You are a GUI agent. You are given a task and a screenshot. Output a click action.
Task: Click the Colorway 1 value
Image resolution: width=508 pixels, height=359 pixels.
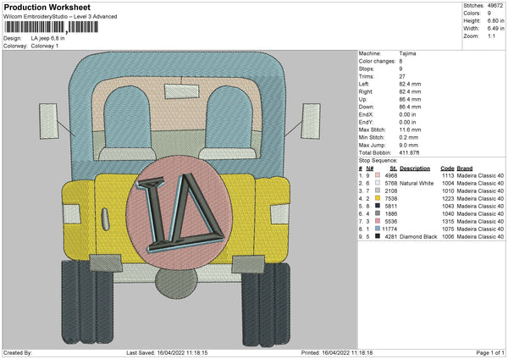tap(46, 45)
